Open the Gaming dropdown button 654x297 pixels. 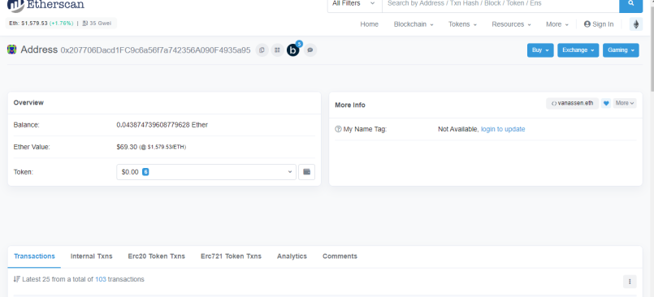point(621,50)
